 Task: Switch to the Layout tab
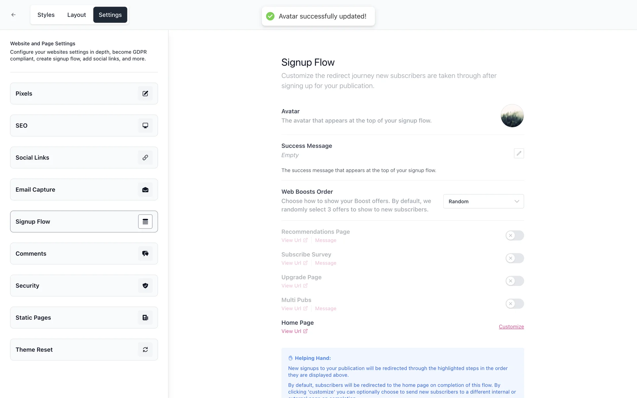click(76, 15)
